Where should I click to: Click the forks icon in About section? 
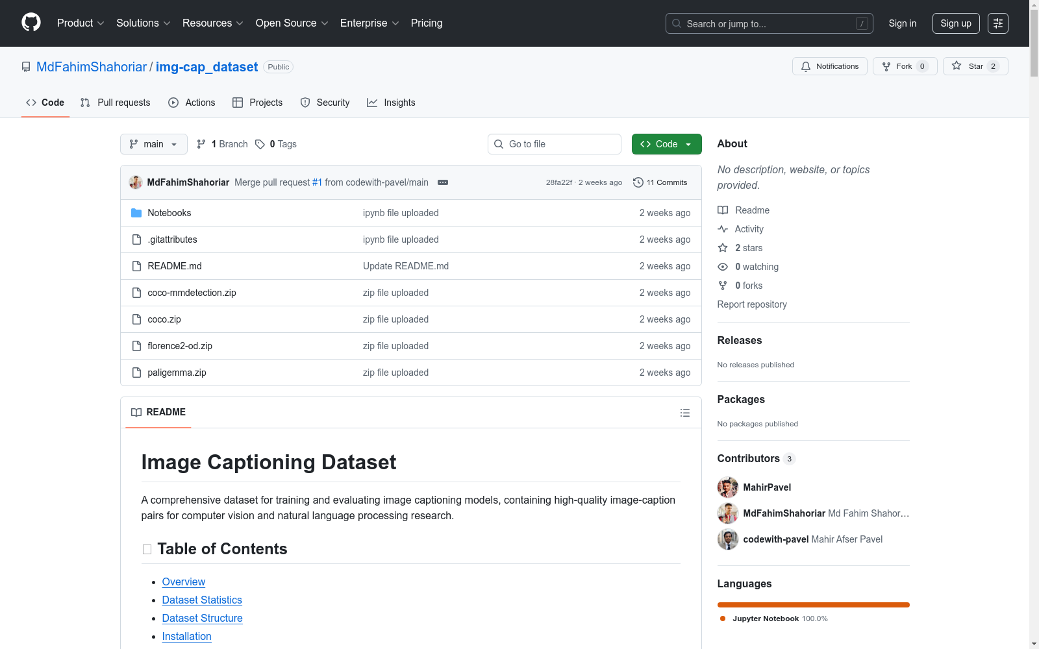click(x=723, y=286)
